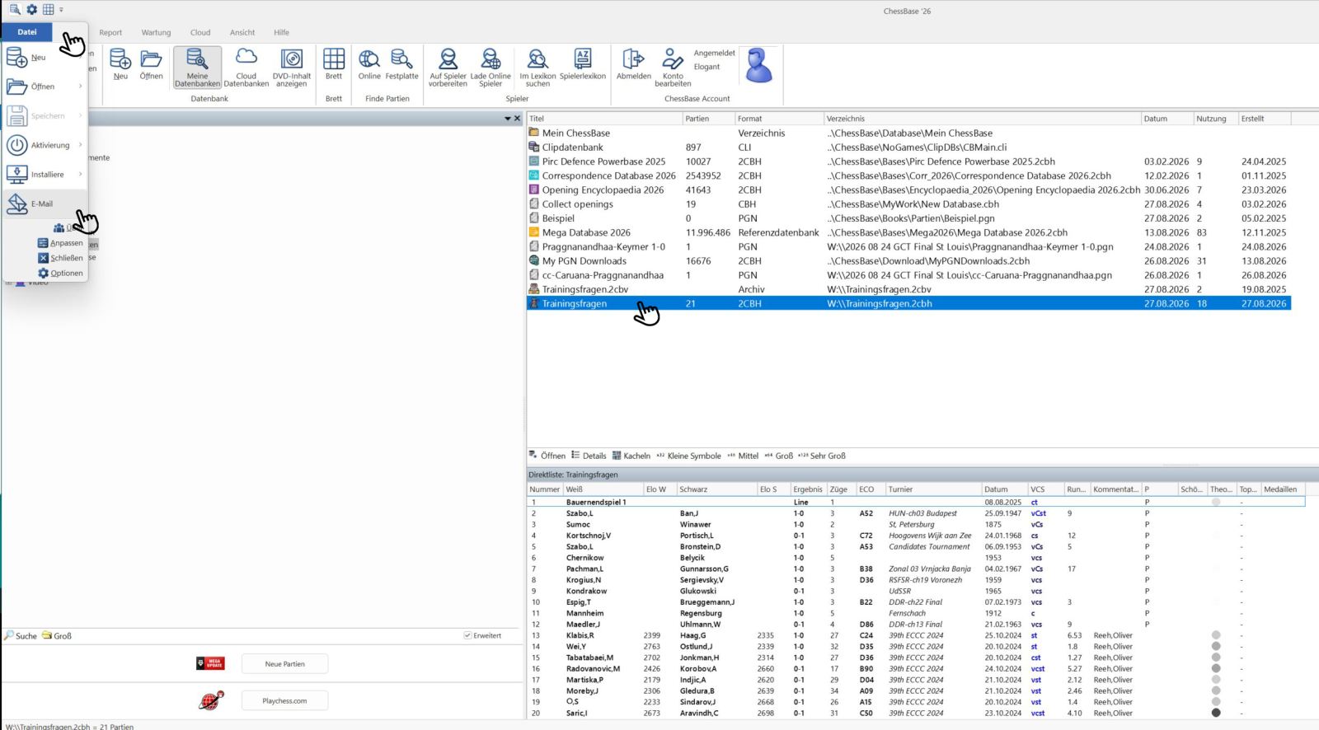Switch the database list to Kacheln view
This screenshot has height=730, width=1319.
[x=631, y=456]
